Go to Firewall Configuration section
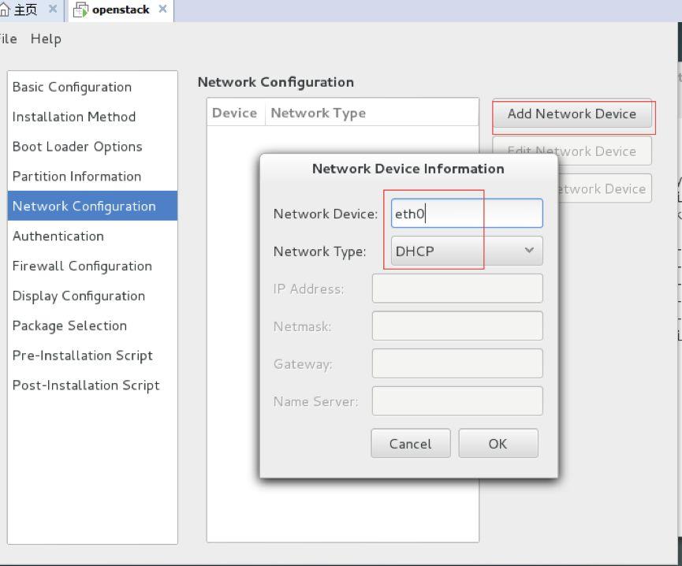 click(82, 266)
